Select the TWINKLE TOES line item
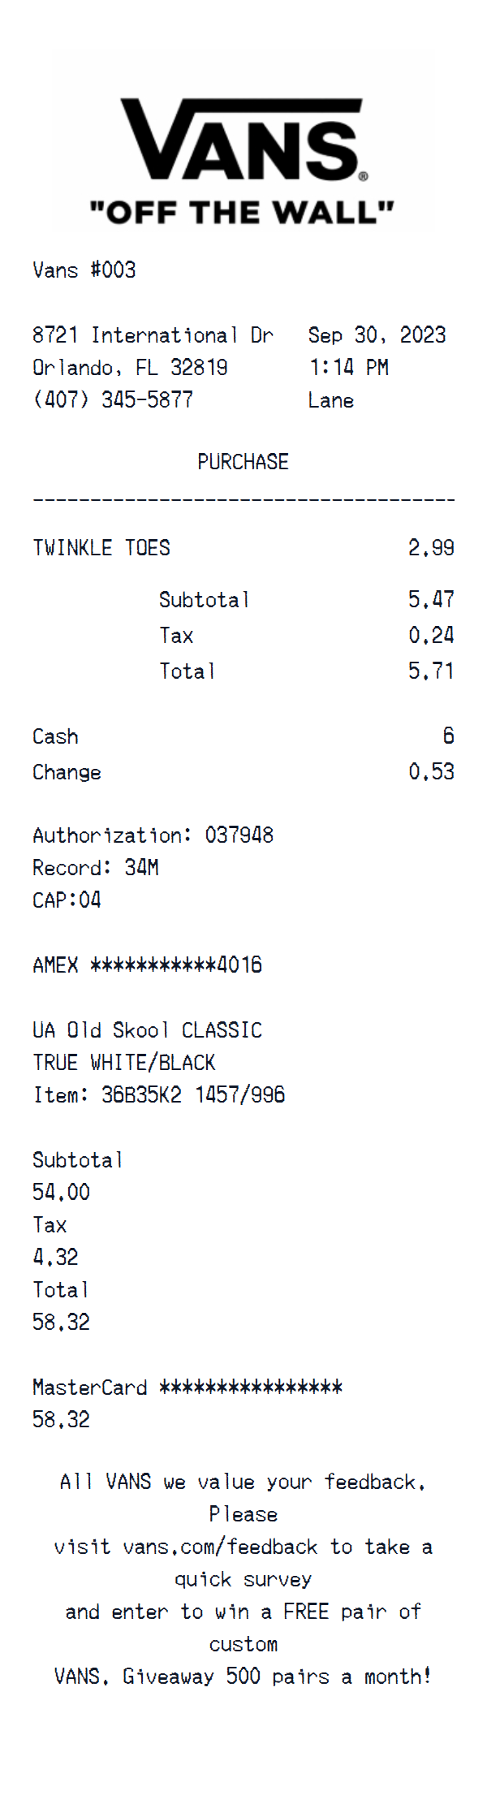Image resolution: width=487 pixels, height=1804 pixels. 101,548
